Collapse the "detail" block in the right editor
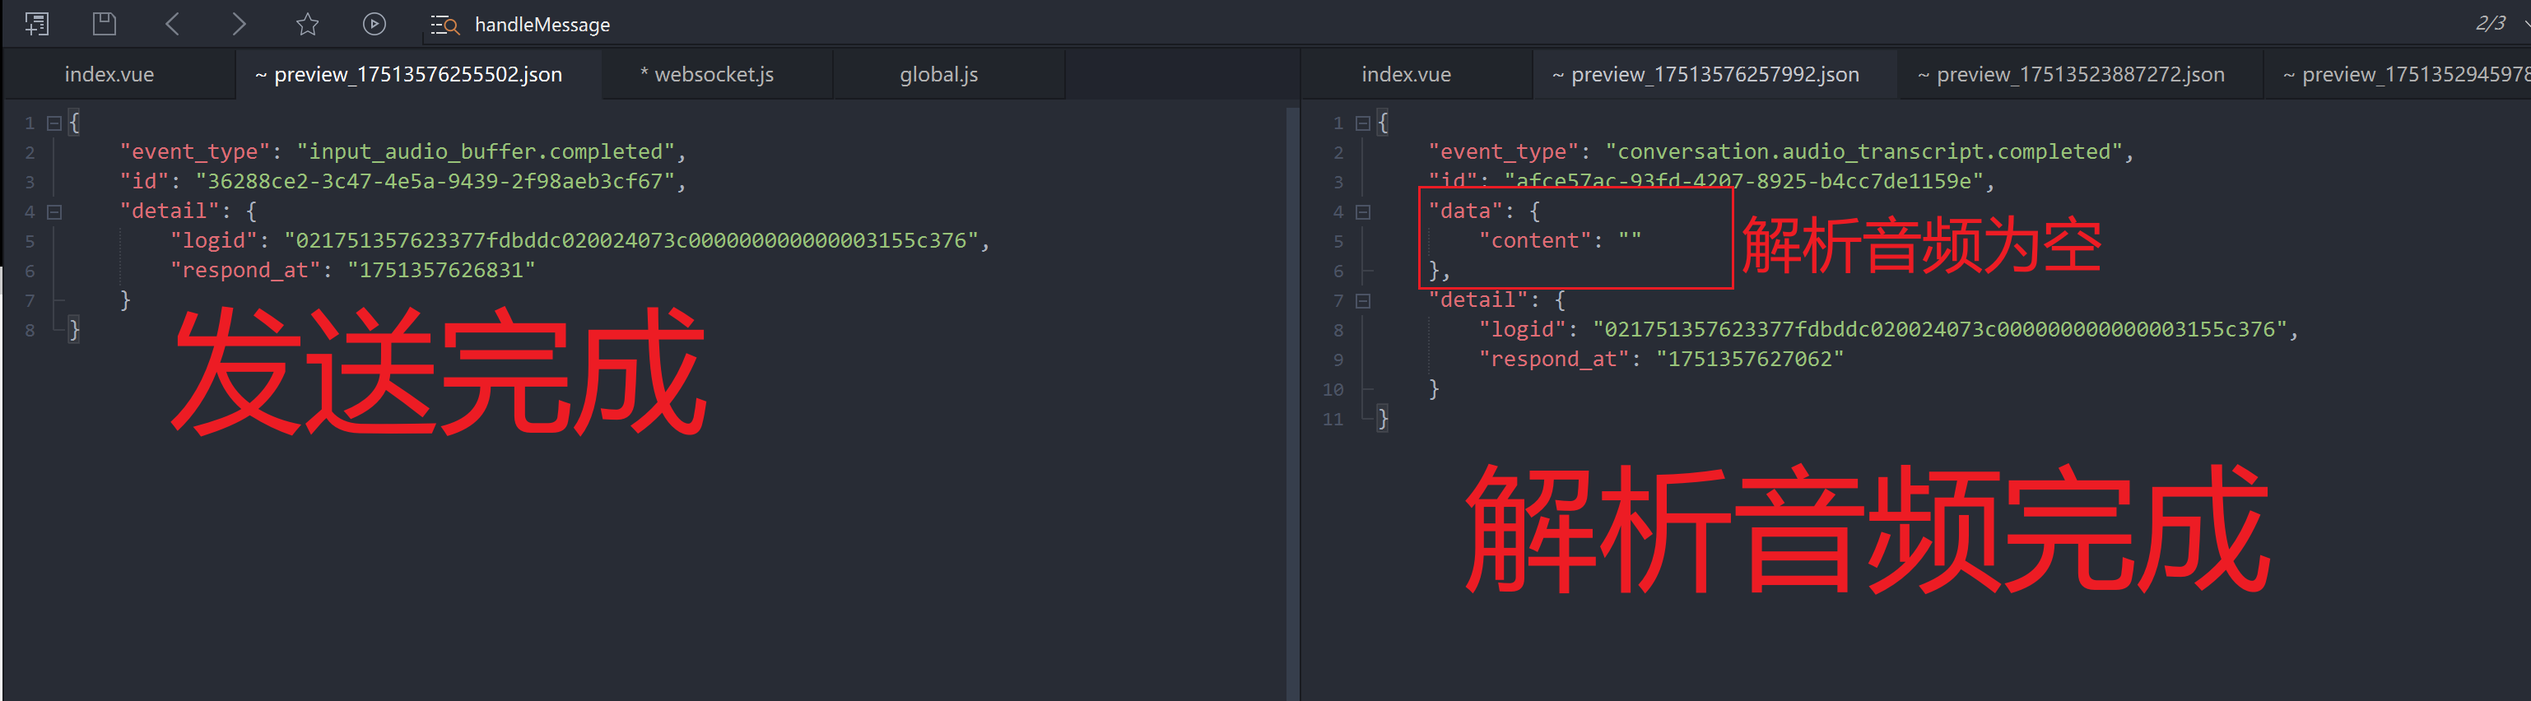Image resolution: width=2531 pixels, height=701 pixels. pos(1363,300)
